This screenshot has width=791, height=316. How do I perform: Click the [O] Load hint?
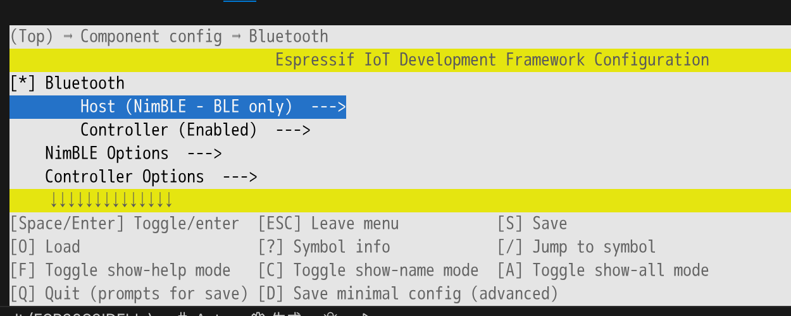point(45,247)
